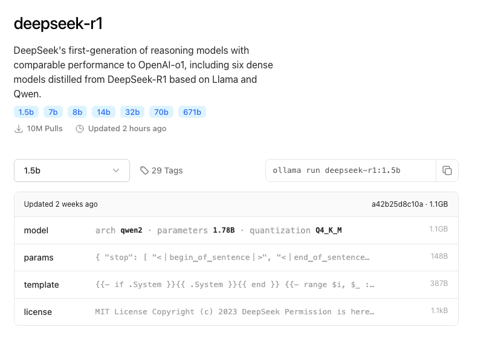Click the dropdown chevron arrow
Image resolution: width=478 pixels, height=353 pixels.
tap(116, 170)
